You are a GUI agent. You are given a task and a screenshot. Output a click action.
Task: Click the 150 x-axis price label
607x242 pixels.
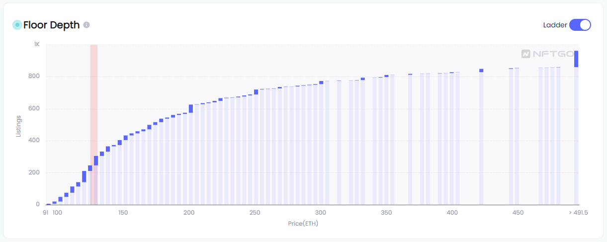click(x=123, y=213)
